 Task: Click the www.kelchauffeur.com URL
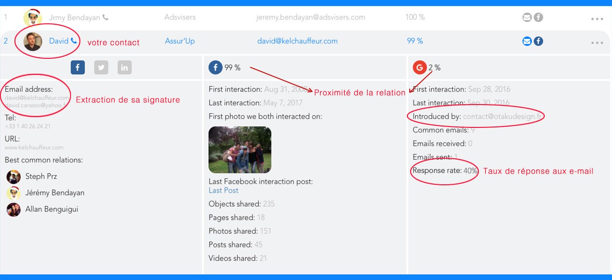34,147
